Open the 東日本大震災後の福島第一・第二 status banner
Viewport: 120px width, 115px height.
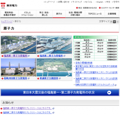click(x=60, y=93)
